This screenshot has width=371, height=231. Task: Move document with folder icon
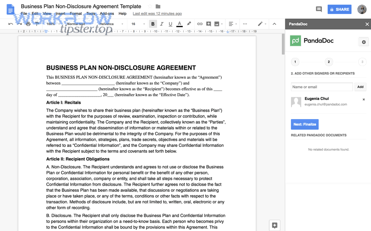coord(158,6)
